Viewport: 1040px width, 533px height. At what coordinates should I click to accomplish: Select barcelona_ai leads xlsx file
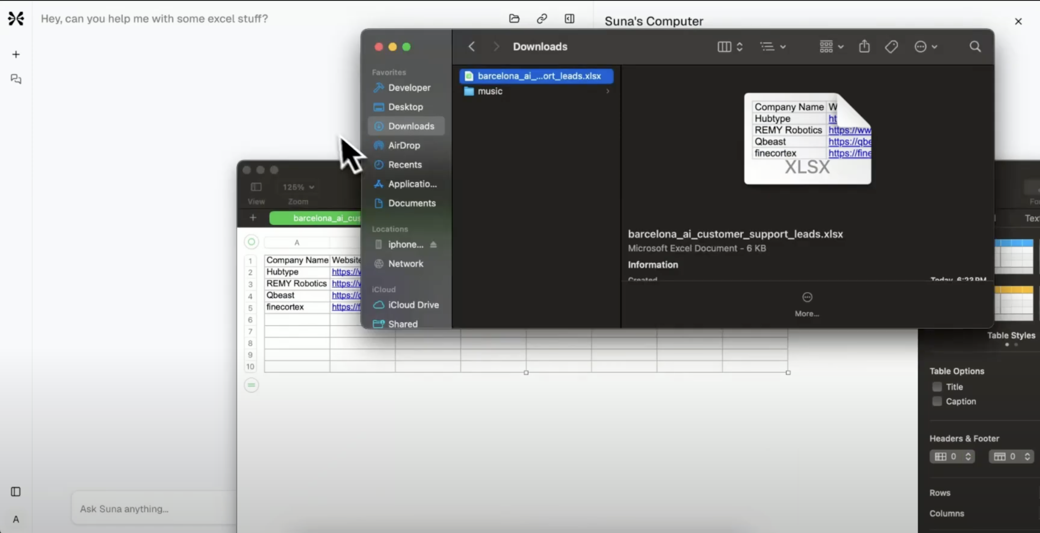coord(536,76)
